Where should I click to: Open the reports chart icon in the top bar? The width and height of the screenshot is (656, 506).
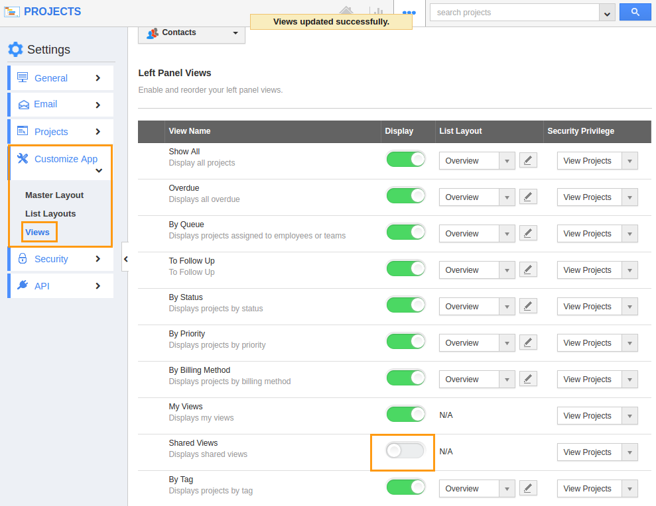[378, 13]
